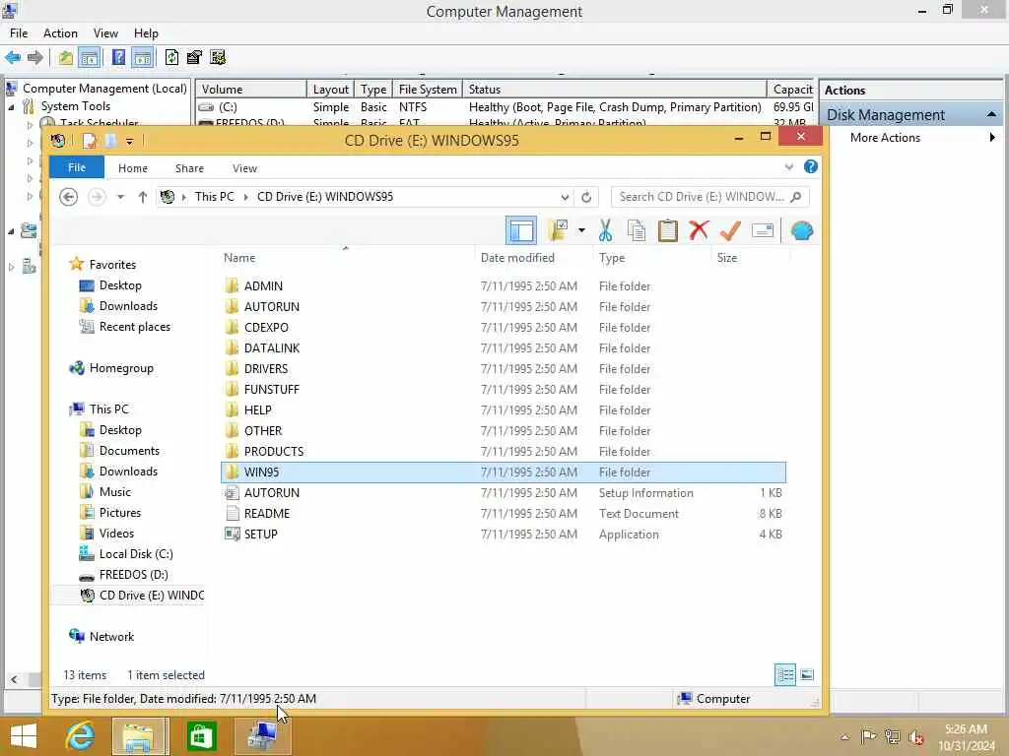Show hidden tray icons arrow

point(844,736)
